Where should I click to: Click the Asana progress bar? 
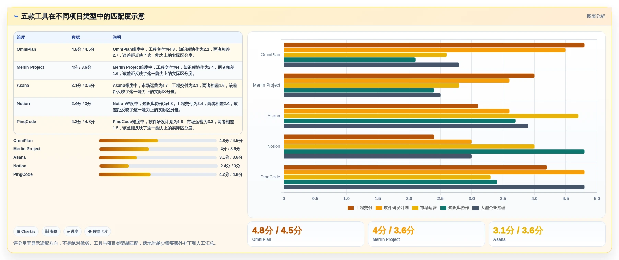click(x=157, y=158)
